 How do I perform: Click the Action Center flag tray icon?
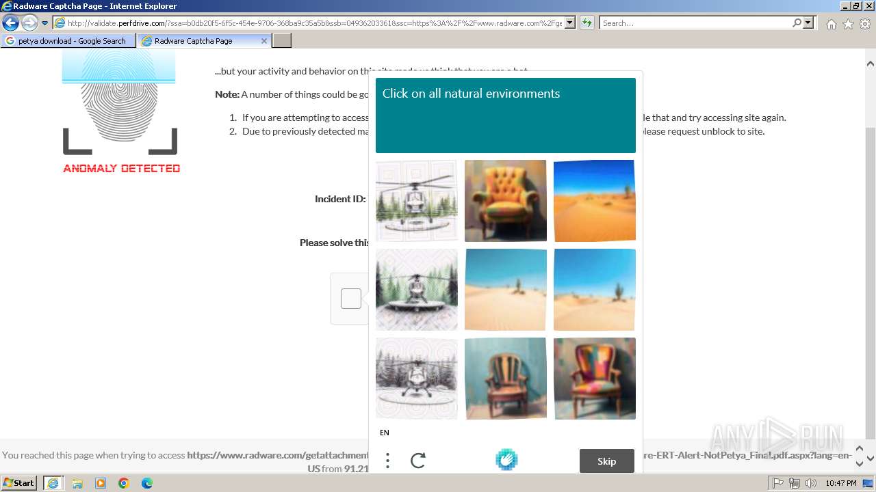tap(778, 483)
